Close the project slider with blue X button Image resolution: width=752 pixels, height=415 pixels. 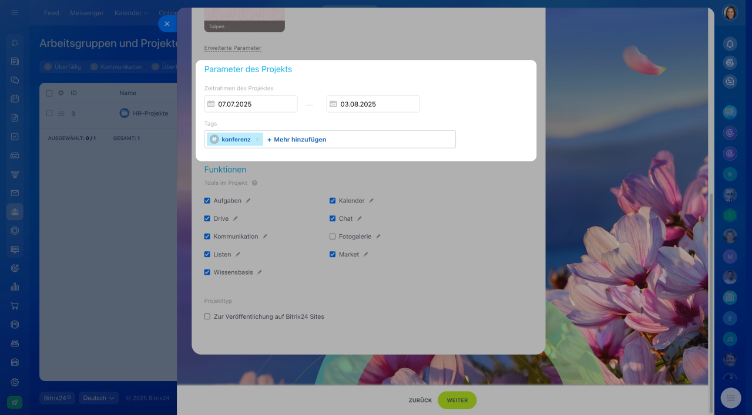coord(167,23)
